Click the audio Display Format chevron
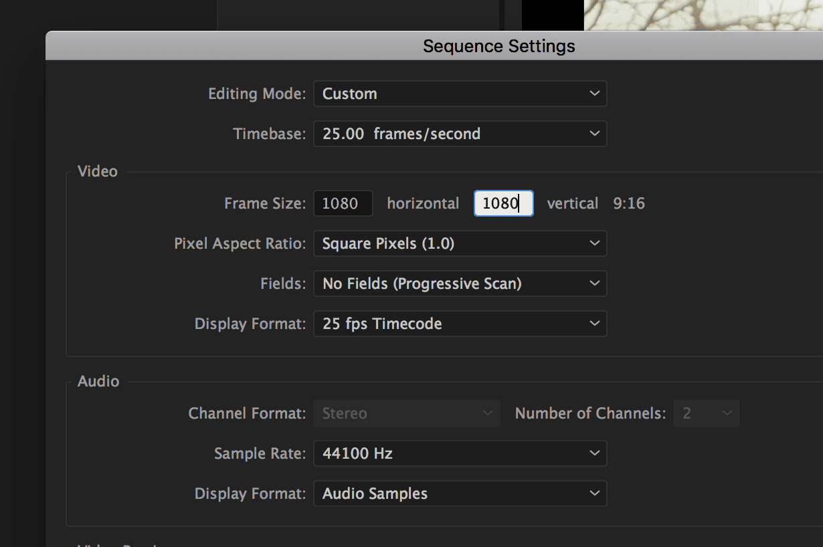The image size is (823, 547). [x=594, y=494]
